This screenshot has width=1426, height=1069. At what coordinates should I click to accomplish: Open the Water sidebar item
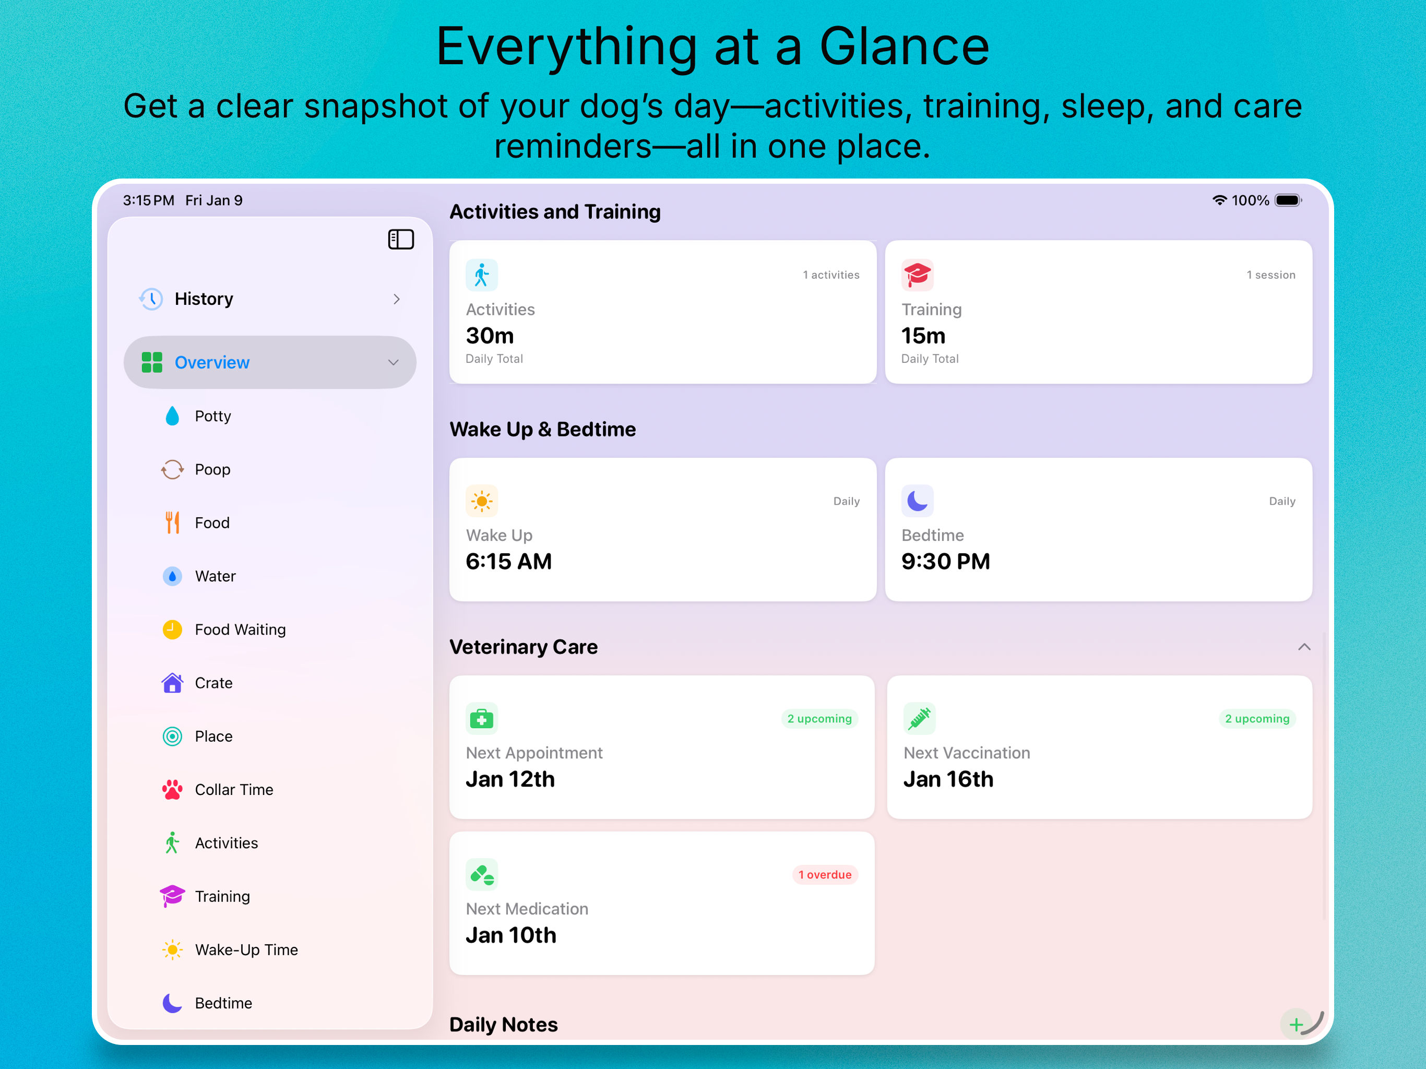pos(269,576)
